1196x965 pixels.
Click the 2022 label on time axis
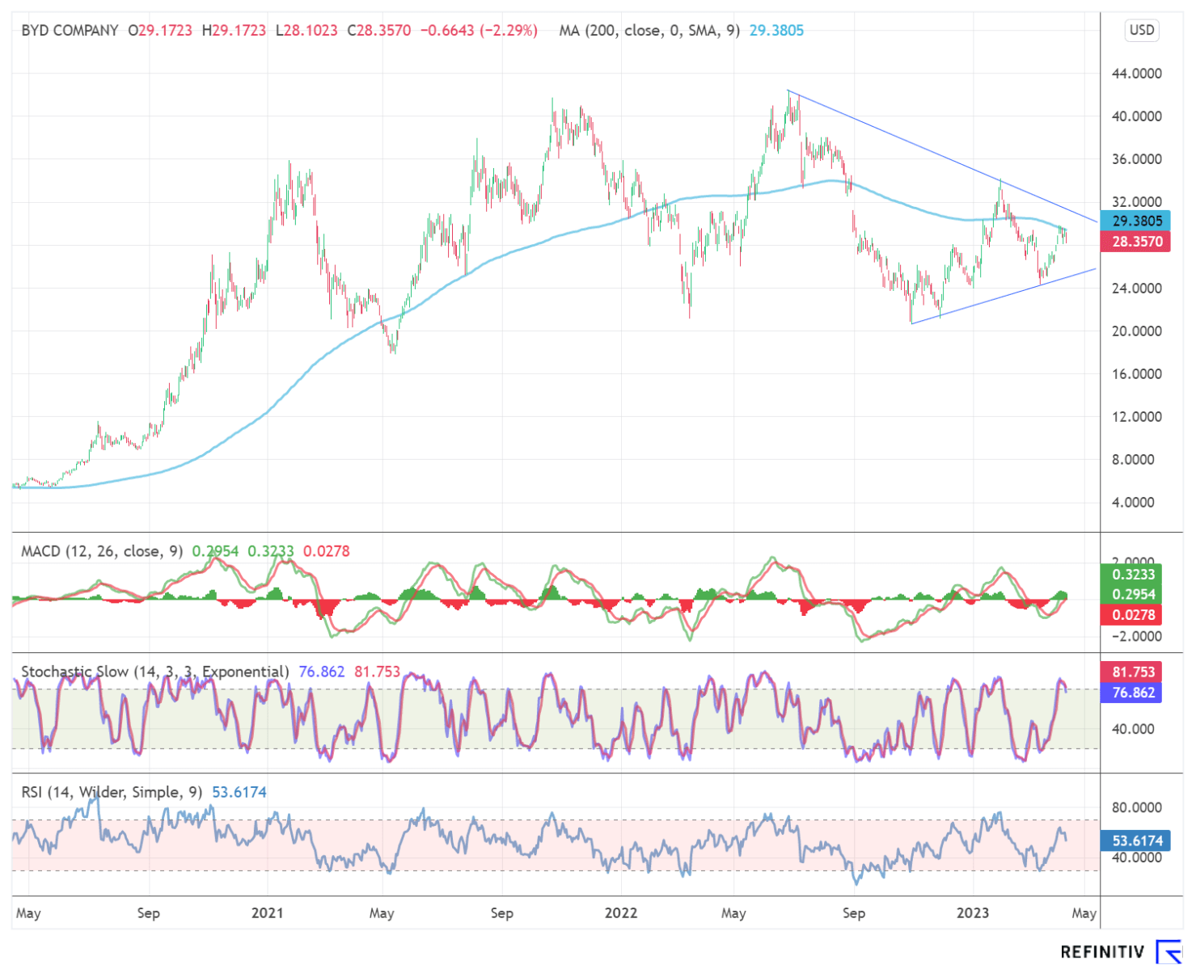pyautogui.click(x=620, y=912)
